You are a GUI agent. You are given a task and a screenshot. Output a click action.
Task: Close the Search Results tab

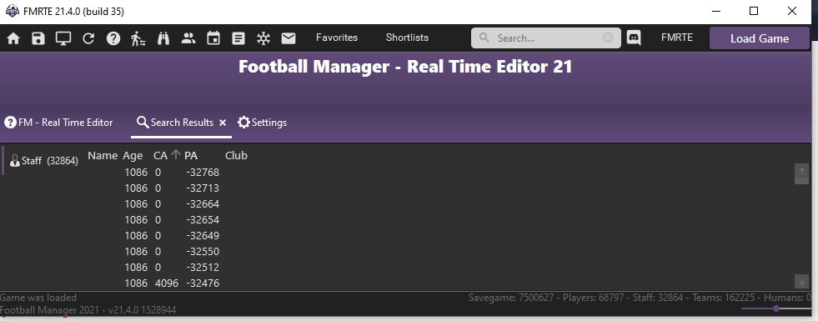coord(223,123)
